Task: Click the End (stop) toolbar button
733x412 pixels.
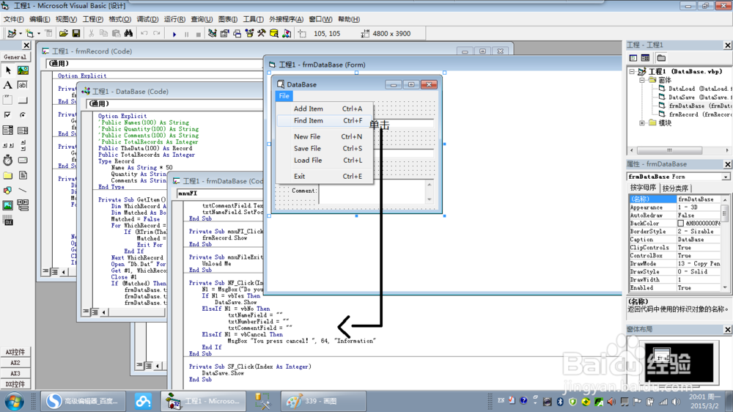Action: [x=198, y=34]
